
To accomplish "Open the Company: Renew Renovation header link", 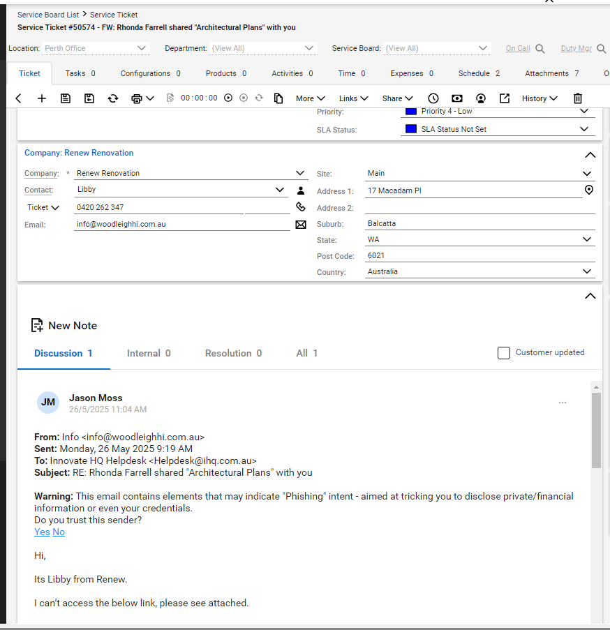I will click(79, 153).
